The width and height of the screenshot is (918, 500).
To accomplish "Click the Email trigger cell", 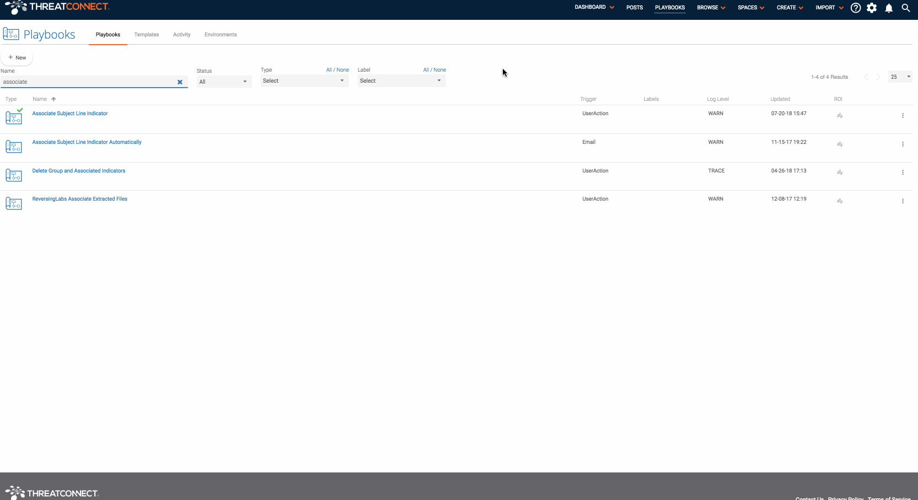I will pos(589,142).
